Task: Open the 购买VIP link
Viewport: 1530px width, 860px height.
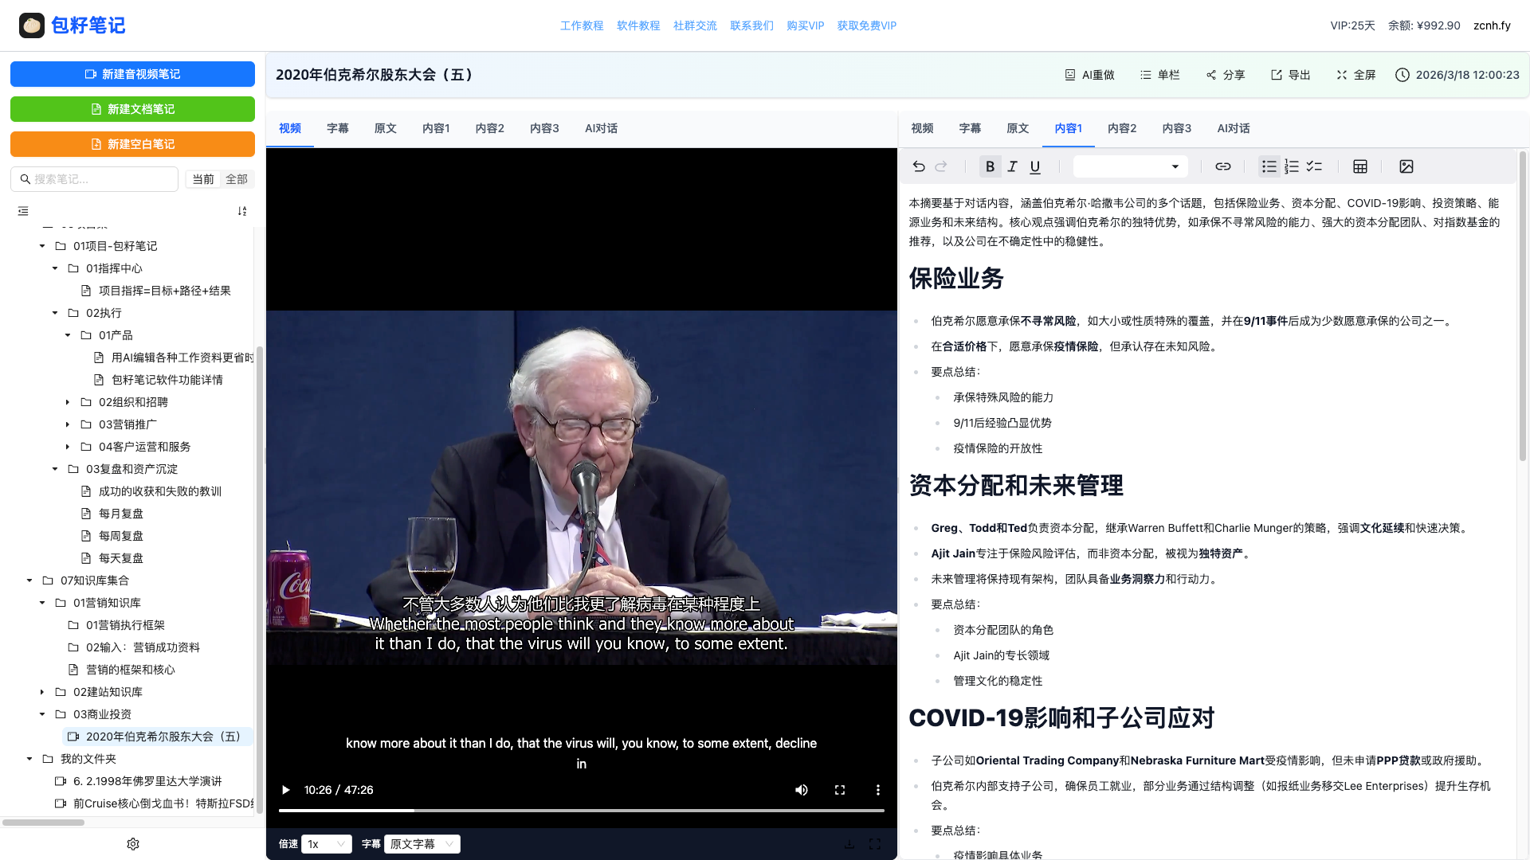Action: 805,25
